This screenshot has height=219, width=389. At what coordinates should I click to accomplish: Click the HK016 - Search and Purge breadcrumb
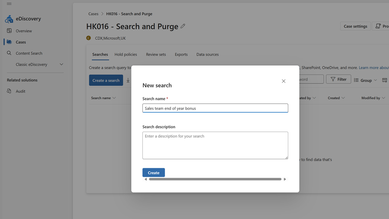(x=129, y=14)
